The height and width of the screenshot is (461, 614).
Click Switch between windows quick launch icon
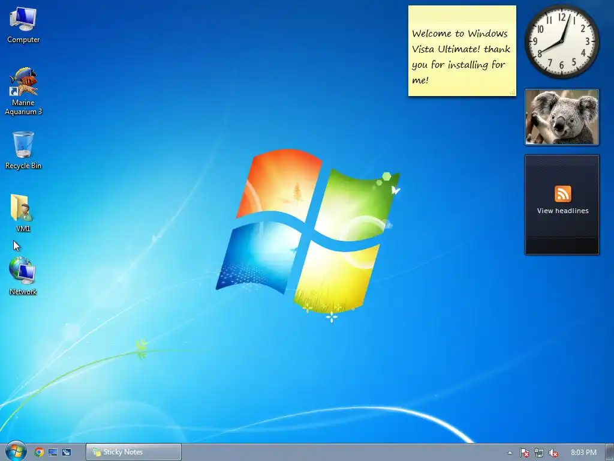[x=67, y=452]
